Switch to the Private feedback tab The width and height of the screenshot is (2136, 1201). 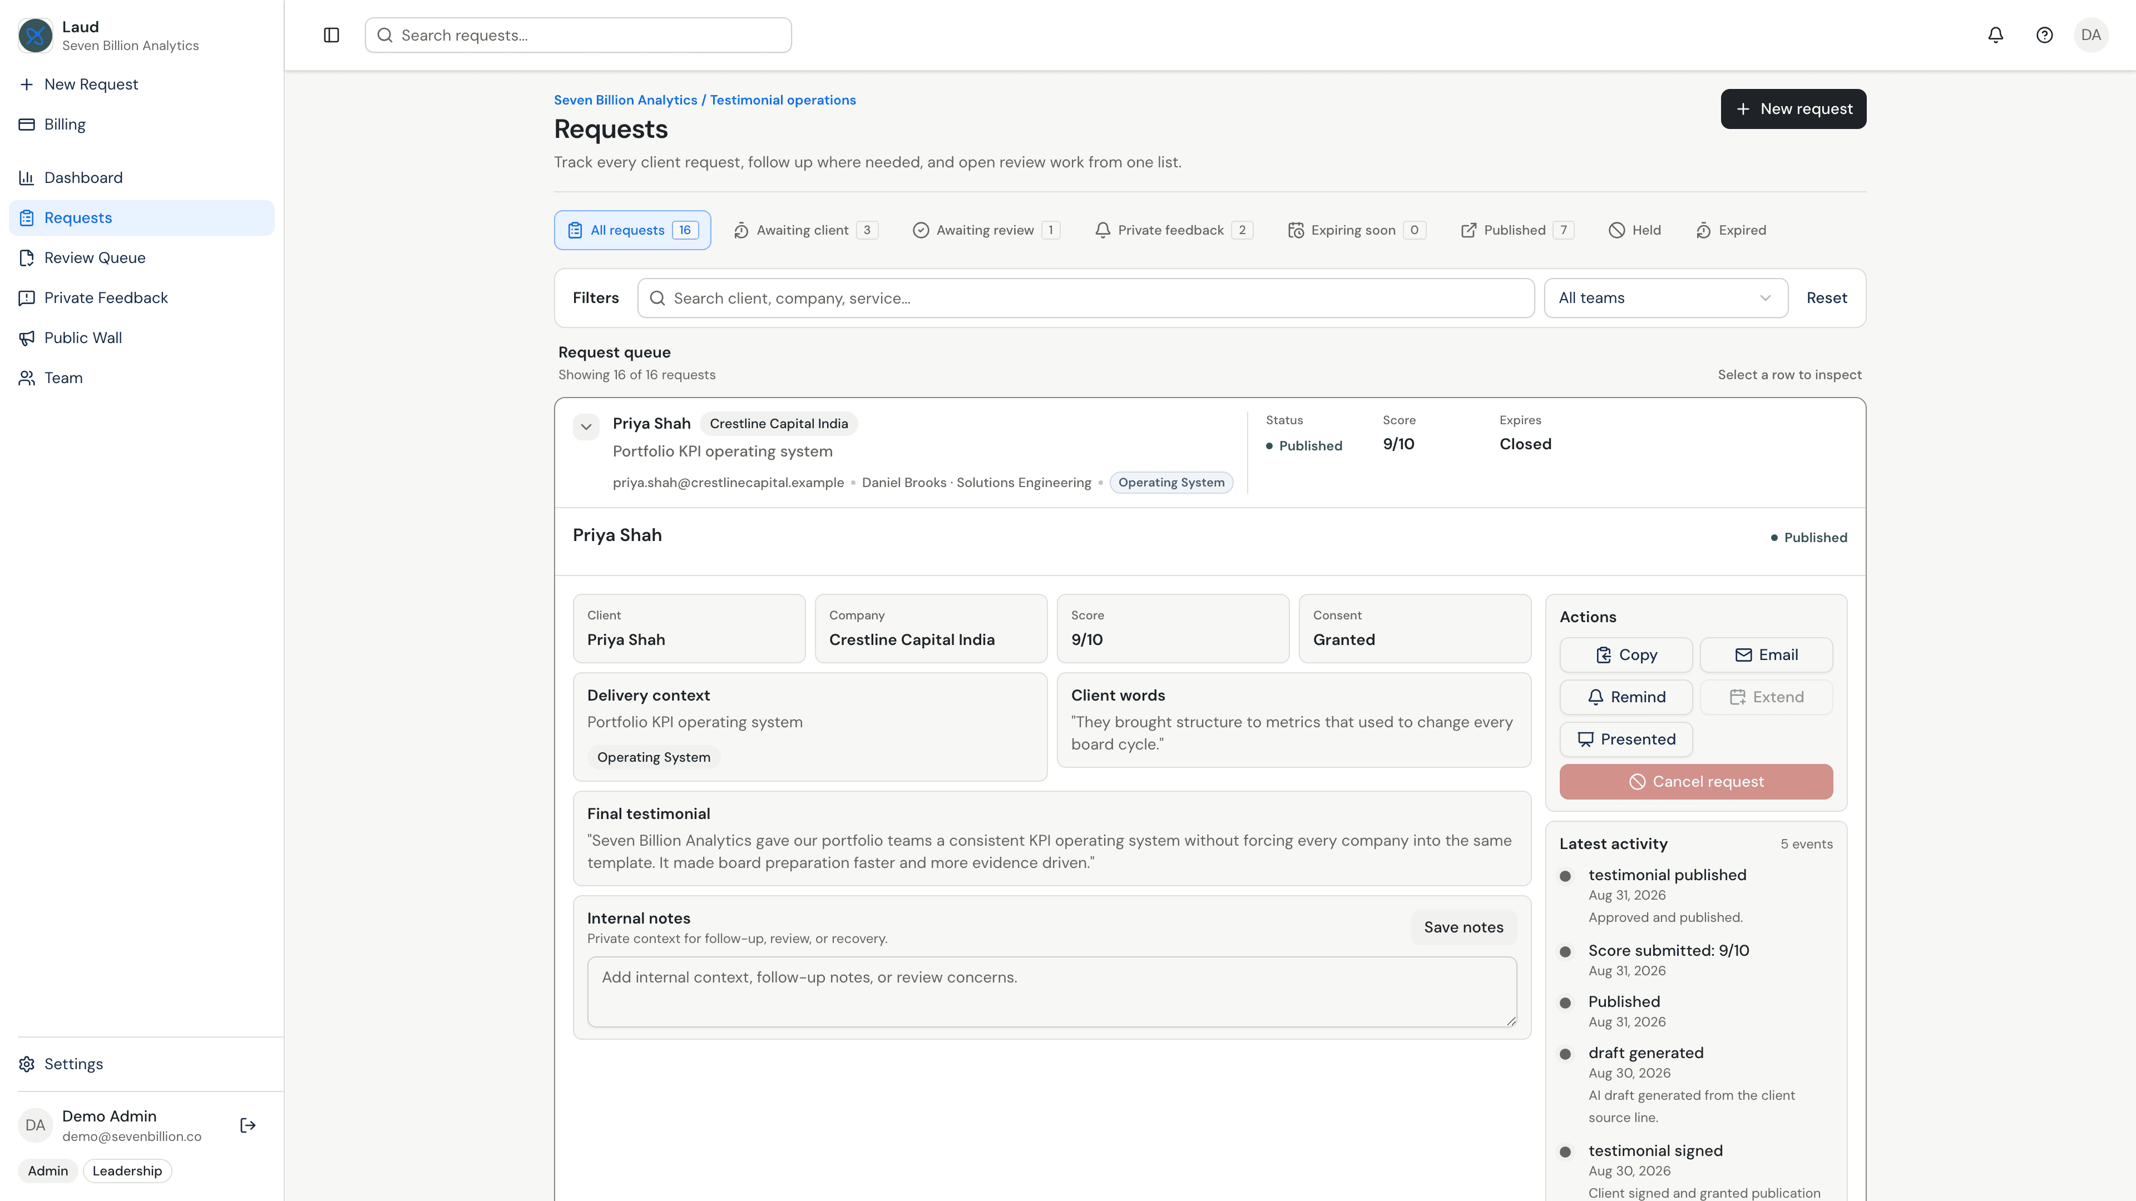[1173, 230]
